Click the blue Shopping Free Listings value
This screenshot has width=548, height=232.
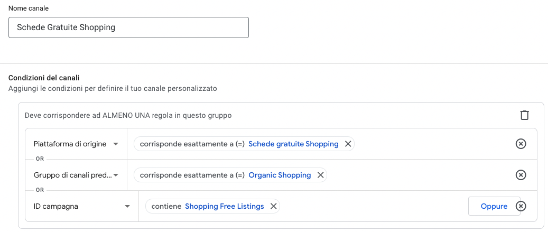coord(225,207)
